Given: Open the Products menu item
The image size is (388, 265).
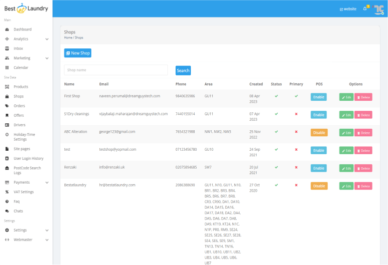Looking at the screenshot, I should tap(20, 87).
